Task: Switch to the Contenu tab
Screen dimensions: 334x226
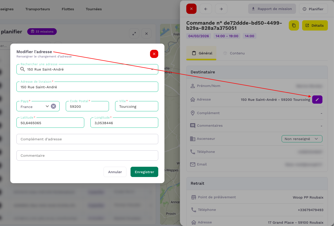Action: [x=234, y=53]
